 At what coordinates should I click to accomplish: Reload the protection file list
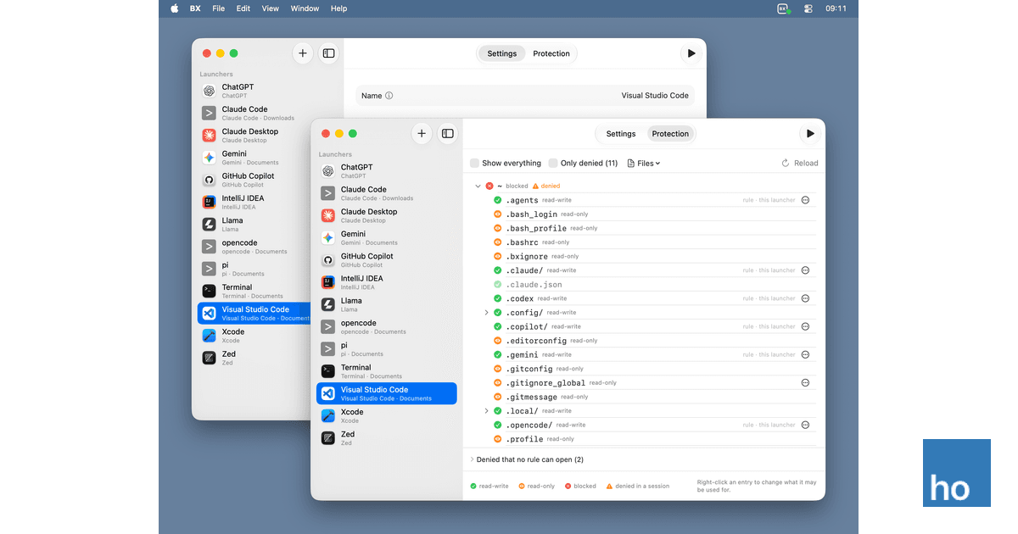coord(800,163)
